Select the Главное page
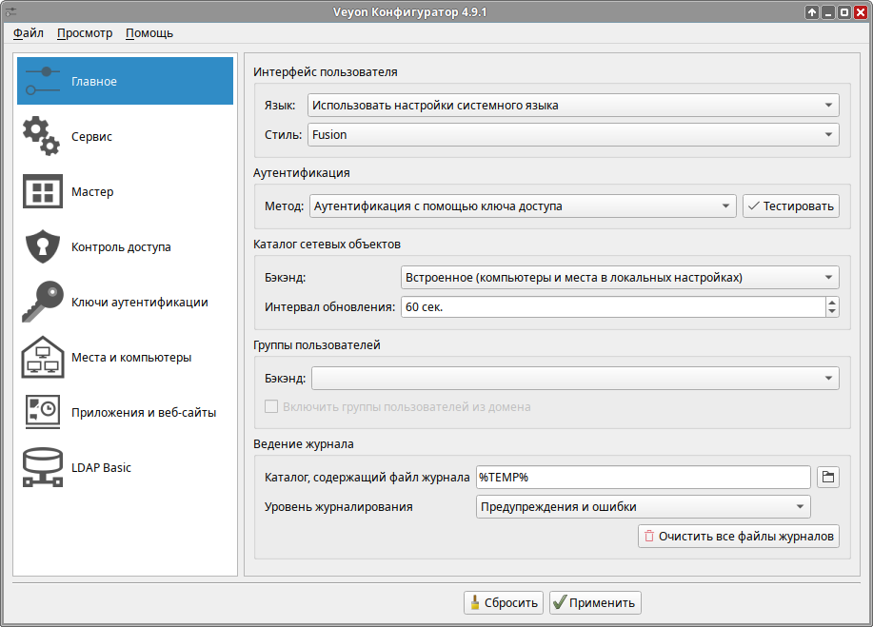This screenshot has width=873, height=627. (126, 81)
